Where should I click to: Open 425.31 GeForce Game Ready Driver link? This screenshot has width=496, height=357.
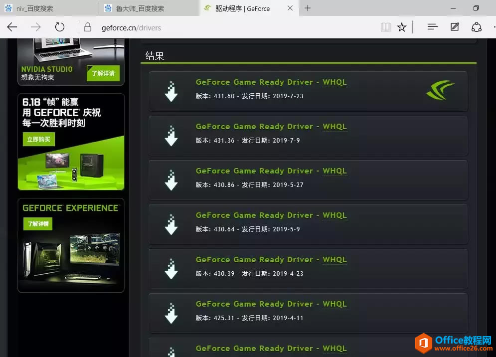tap(271, 304)
